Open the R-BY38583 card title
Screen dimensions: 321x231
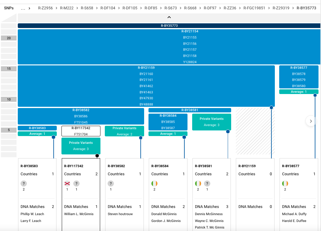click(x=29, y=166)
